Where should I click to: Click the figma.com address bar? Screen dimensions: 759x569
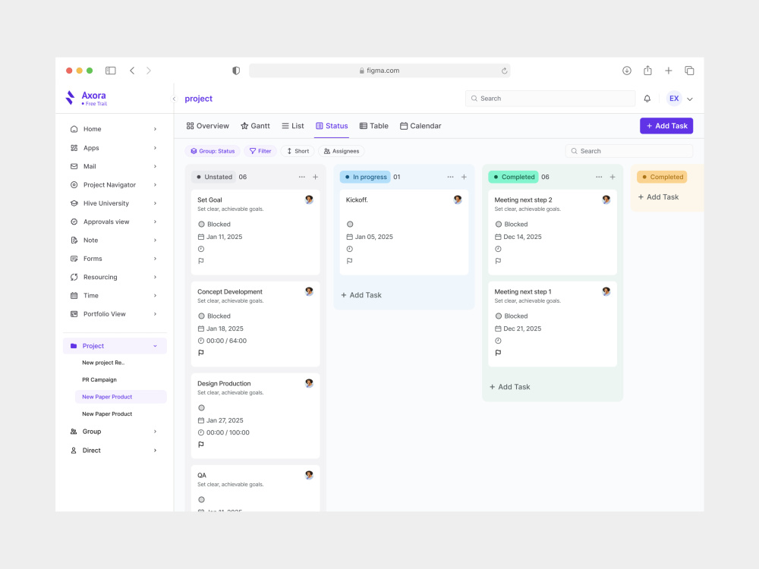(x=379, y=71)
